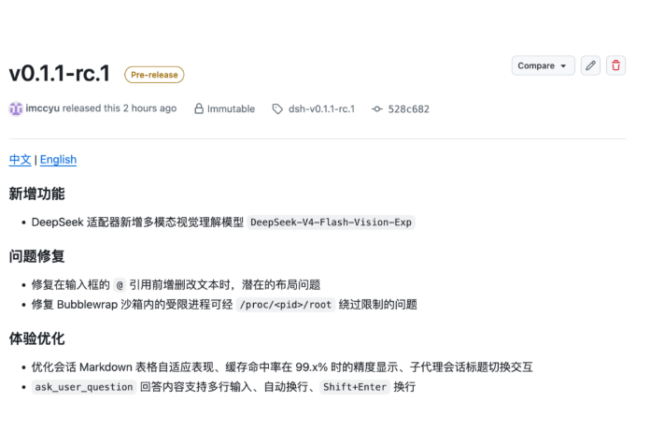Screen dimensions: 650x431
Task: Click the ask_user_question code text
Action: click(84, 387)
